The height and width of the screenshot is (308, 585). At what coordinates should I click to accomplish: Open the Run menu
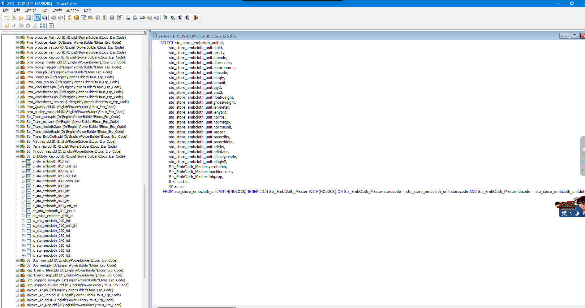(x=44, y=10)
